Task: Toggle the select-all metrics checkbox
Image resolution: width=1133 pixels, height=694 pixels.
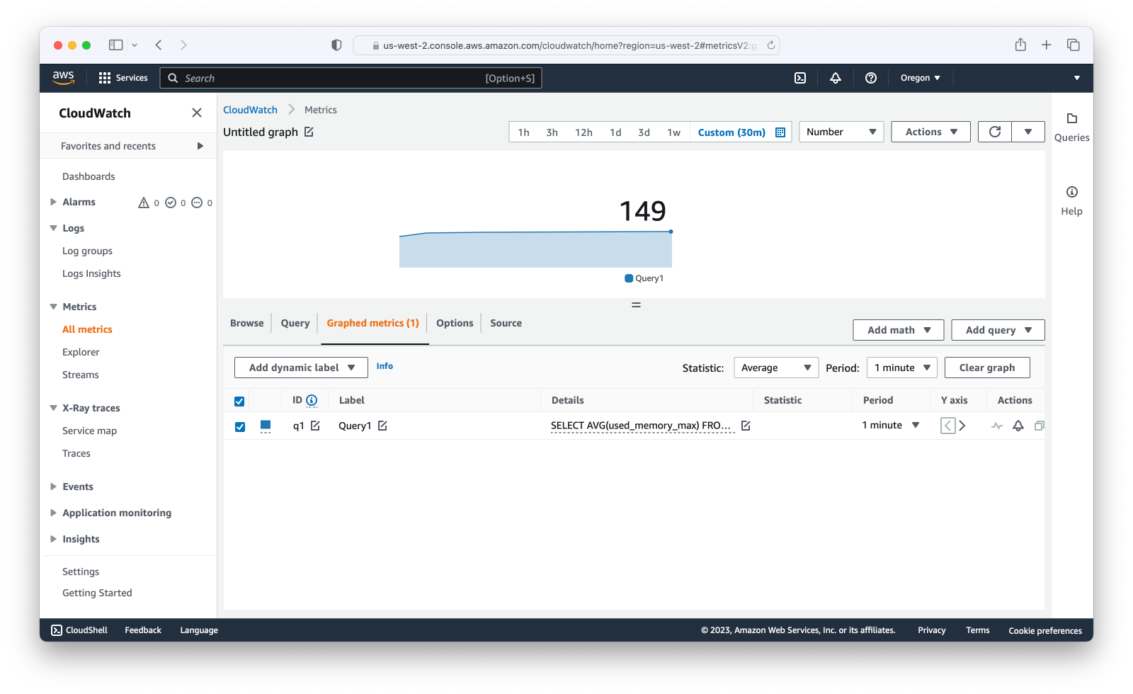Action: pyautogui.click(x=239, y=402)
